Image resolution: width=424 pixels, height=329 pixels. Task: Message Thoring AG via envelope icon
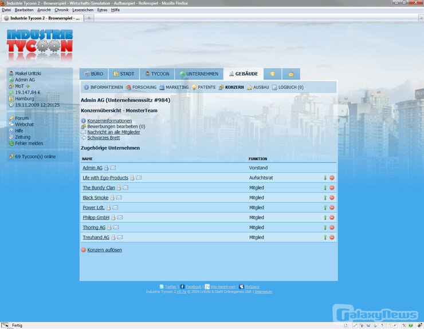116,227
